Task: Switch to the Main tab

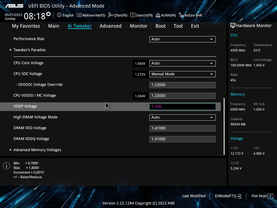Action: [54, 26]
